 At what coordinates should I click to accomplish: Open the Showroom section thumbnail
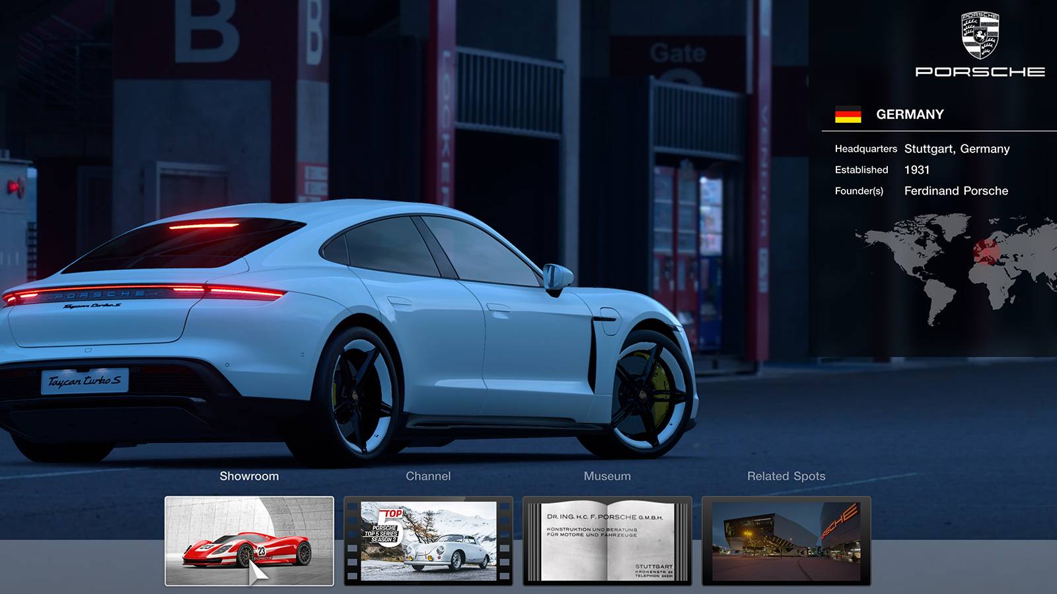pyautogui.click(x=249, y=541)
